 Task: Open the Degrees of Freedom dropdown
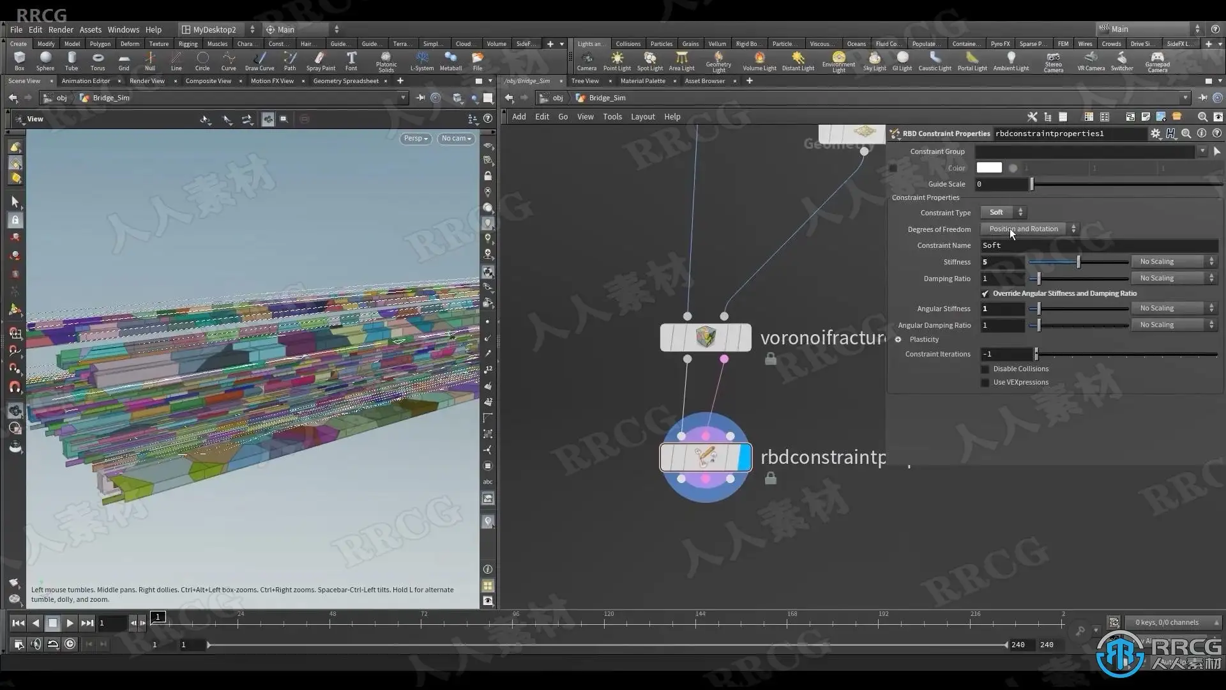pos(1029,229)
